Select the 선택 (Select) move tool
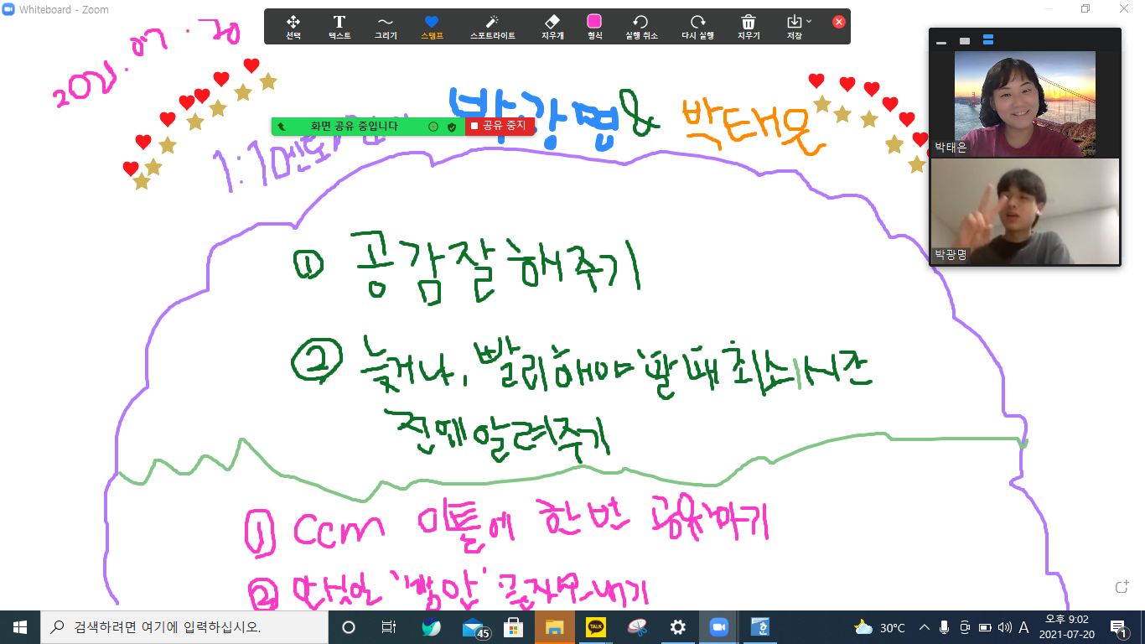 click(x=293, y=25)
